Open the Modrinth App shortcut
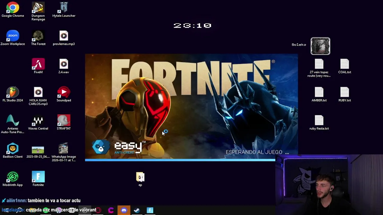Image resolution: width=383 pixels, height=215 pixels. click(x=13, y=179)
